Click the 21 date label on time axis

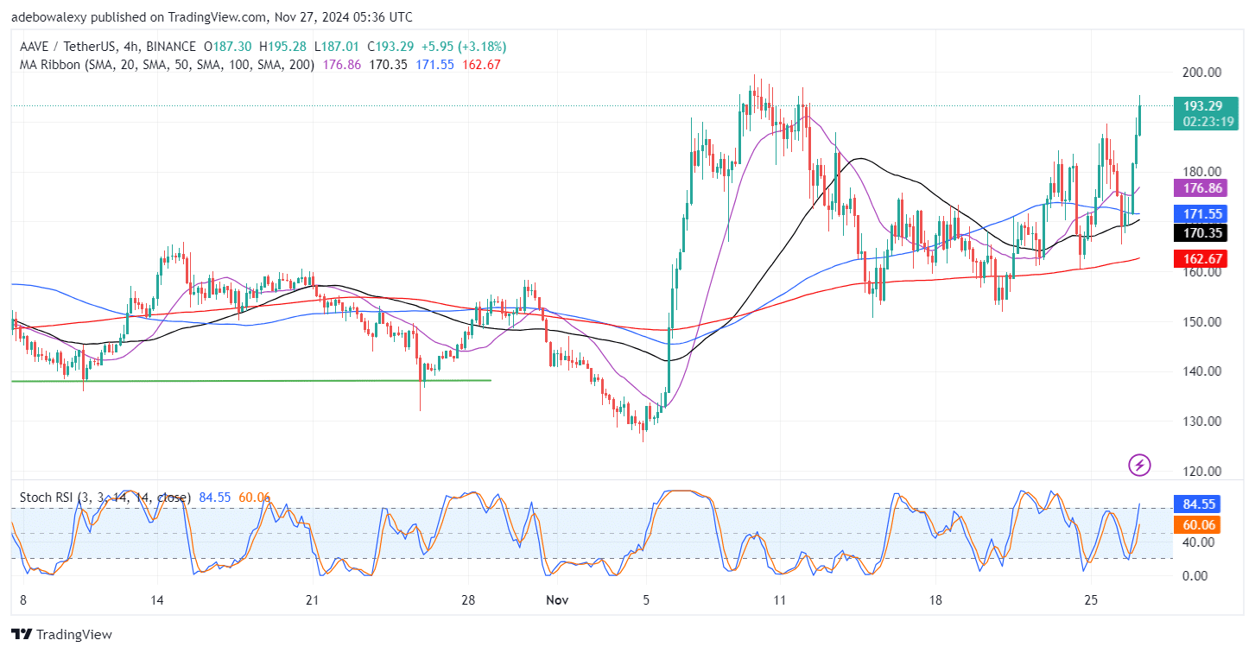click(313, 600)
